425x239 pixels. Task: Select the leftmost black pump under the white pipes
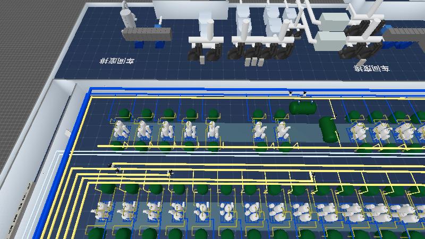[195, 52]
